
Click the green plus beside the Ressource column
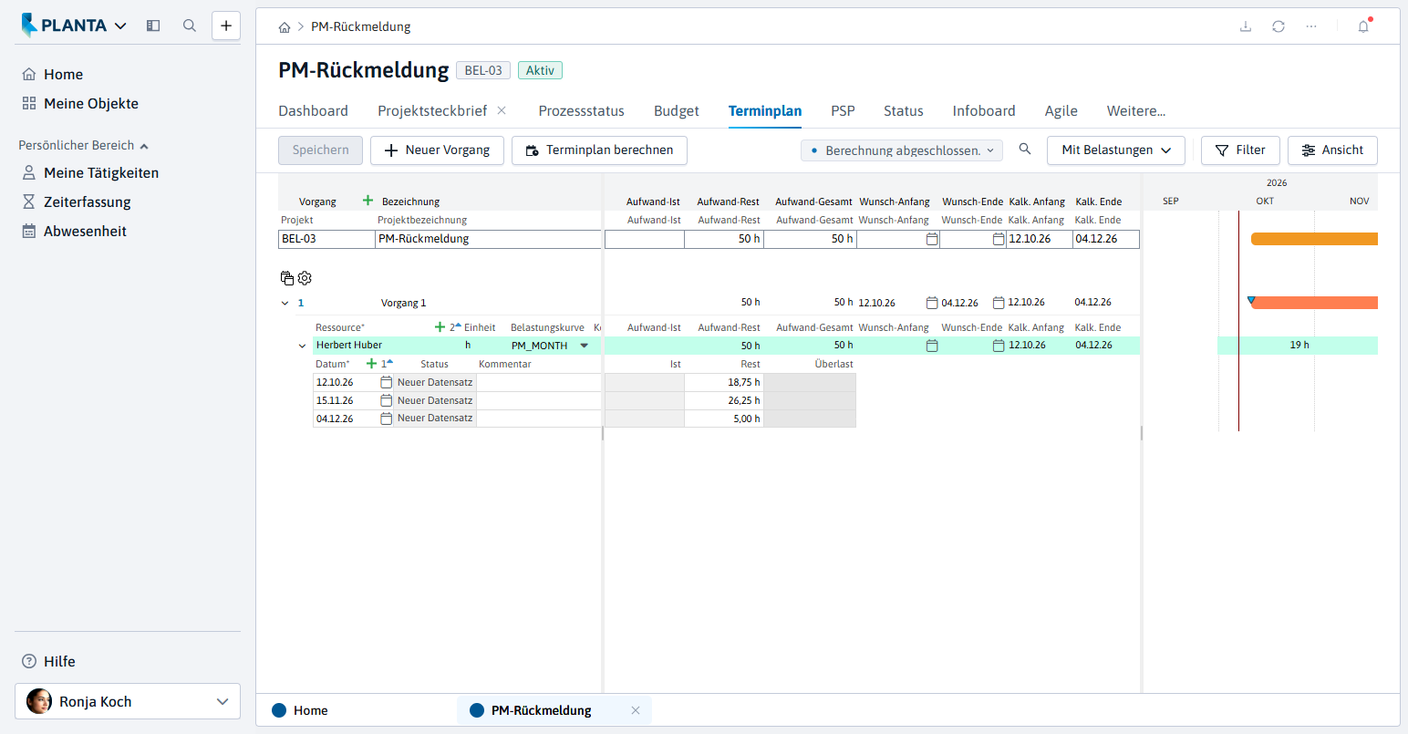(x=440, y=326)
